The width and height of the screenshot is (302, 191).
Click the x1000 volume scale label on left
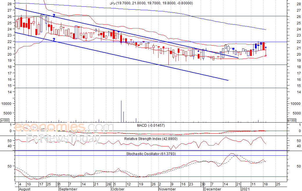click(x=5, y=120)
